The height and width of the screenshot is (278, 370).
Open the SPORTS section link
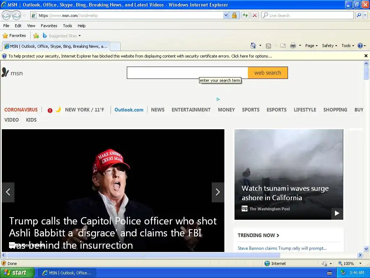tap(251, 110)
